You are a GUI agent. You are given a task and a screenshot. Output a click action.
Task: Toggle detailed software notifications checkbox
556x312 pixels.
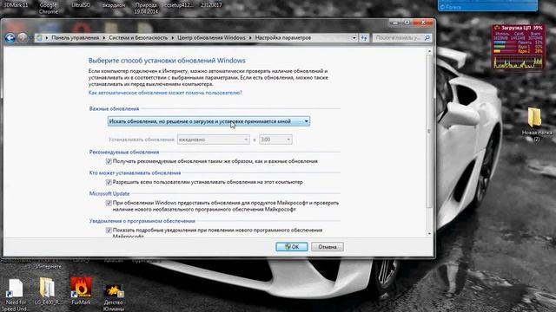pyautogui.click(x=109, y=231)
